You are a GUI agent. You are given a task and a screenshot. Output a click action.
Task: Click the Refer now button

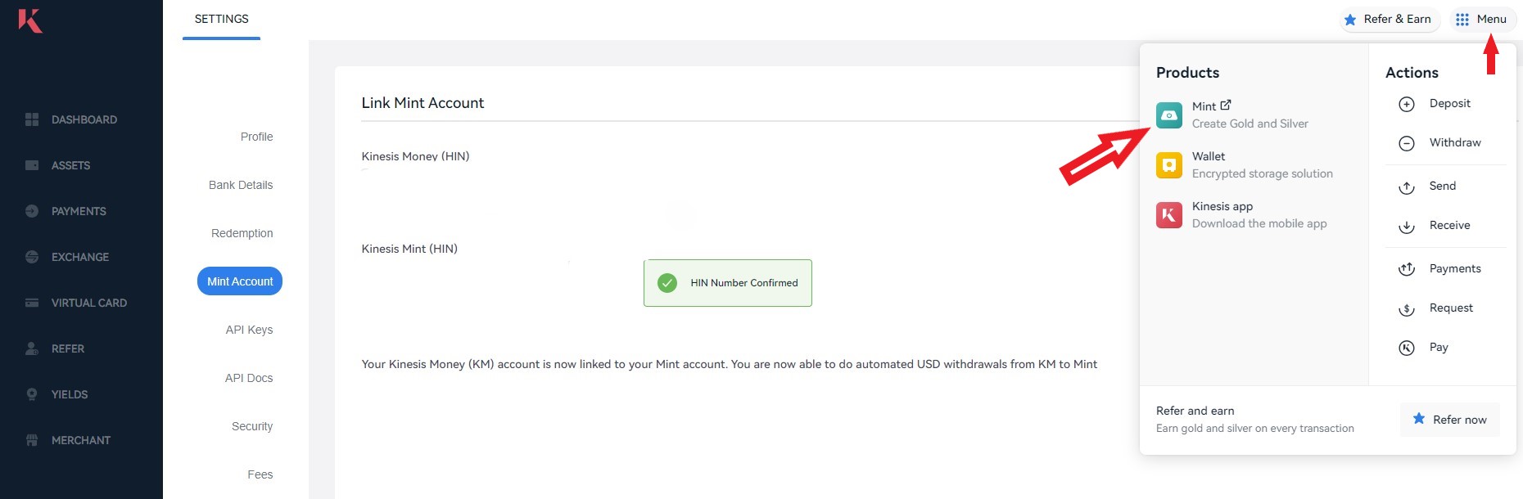(x=1450, y=419)
